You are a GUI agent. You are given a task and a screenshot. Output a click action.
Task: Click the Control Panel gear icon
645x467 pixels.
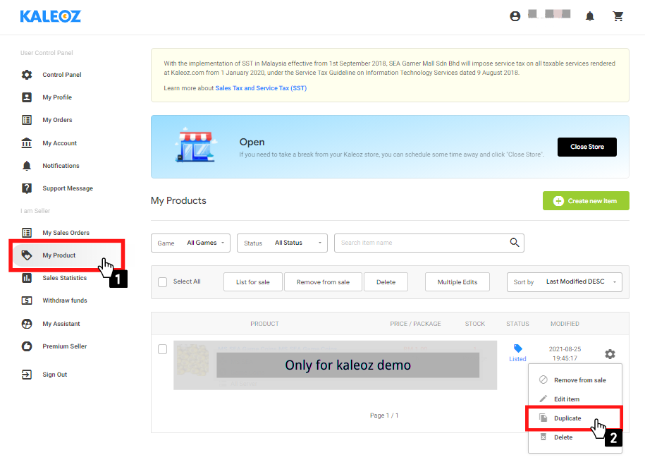coord(27,75)
